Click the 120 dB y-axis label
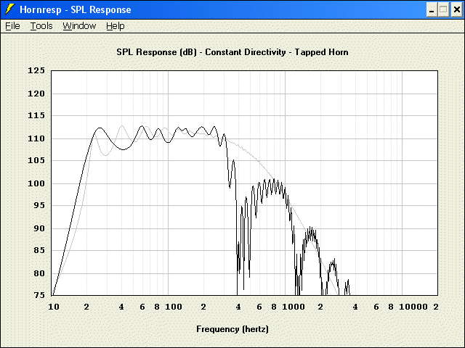Screen dimensions: 465x348 coord(36,94)
